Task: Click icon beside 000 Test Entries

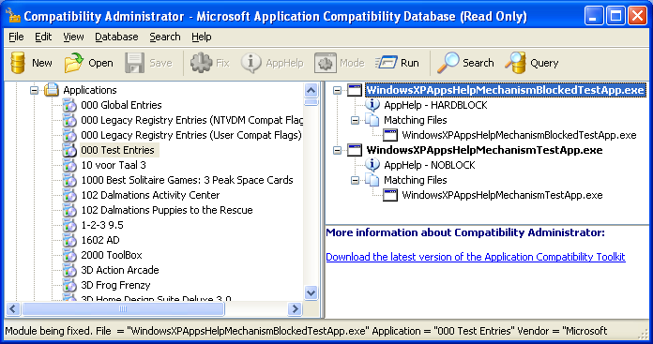Action: [x=69, y=150]
